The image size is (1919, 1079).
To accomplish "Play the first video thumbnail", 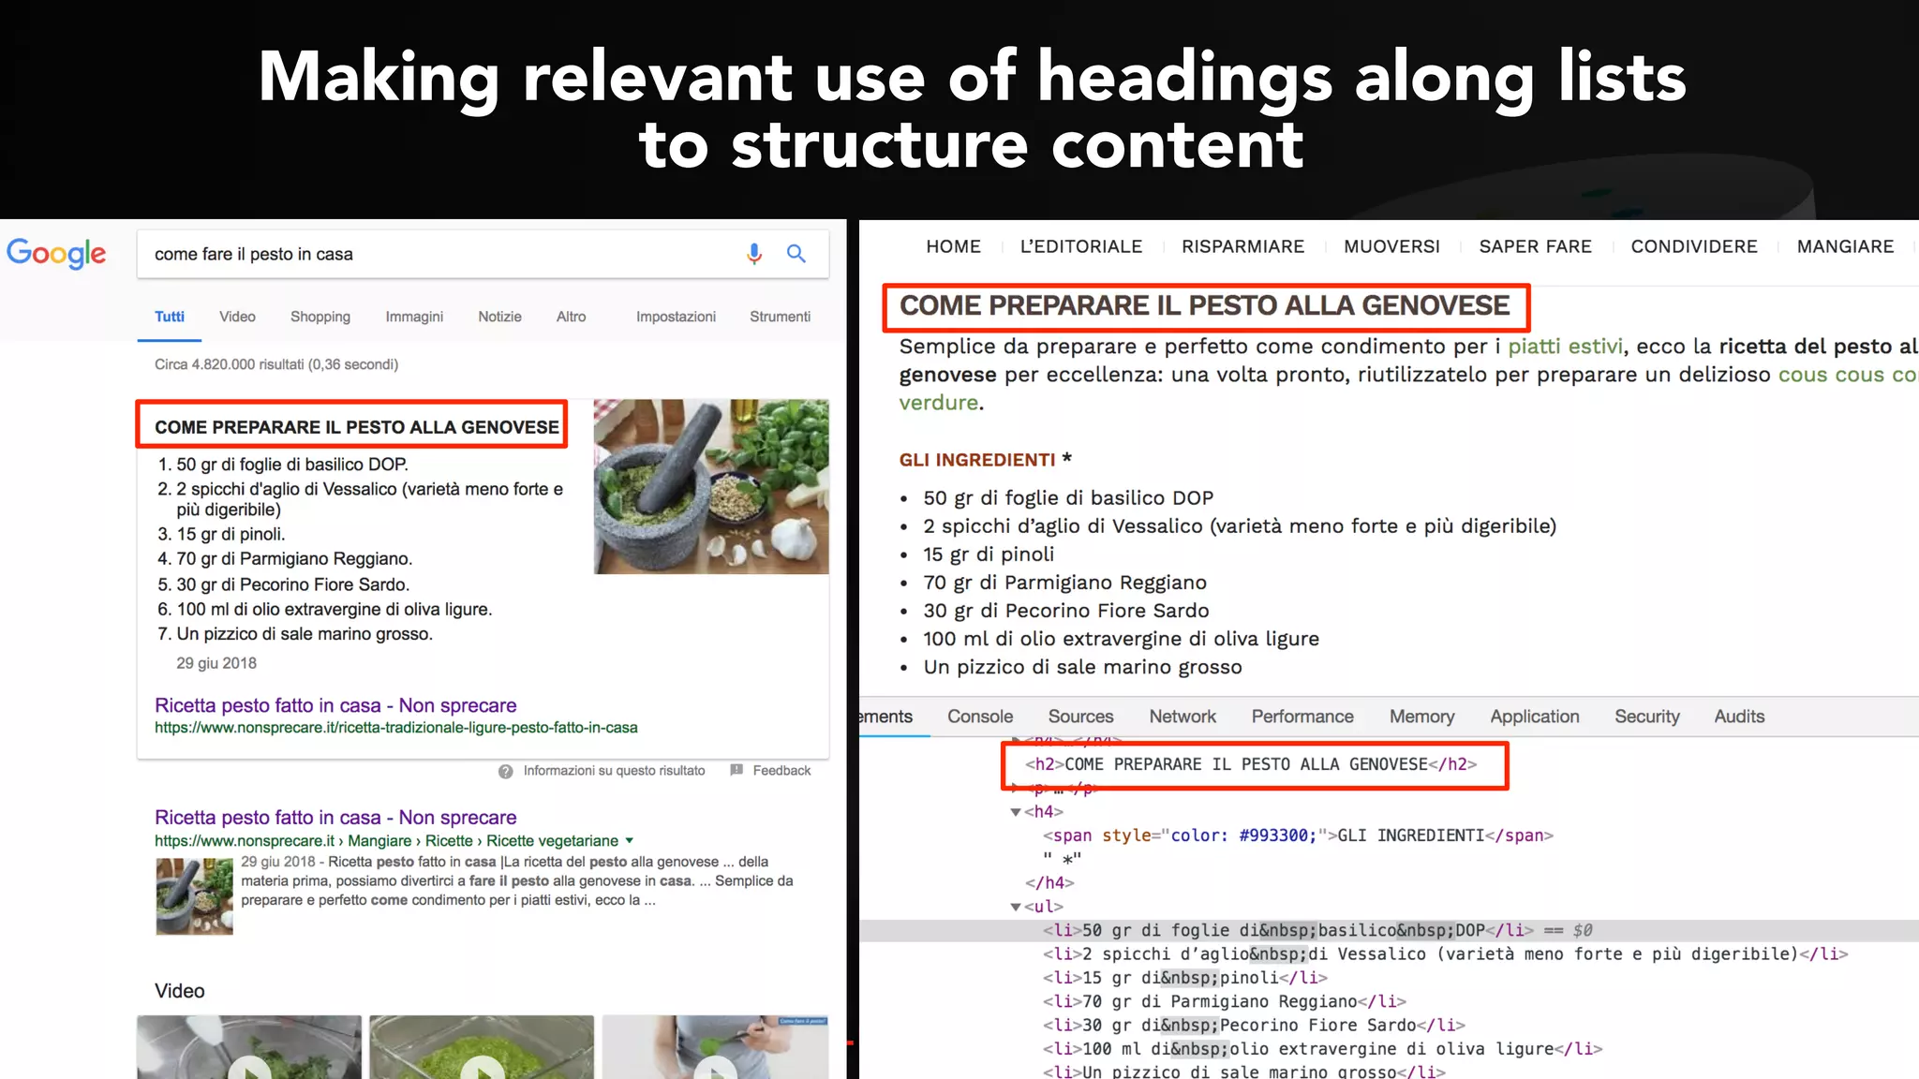I will [x=249, y=1047].
